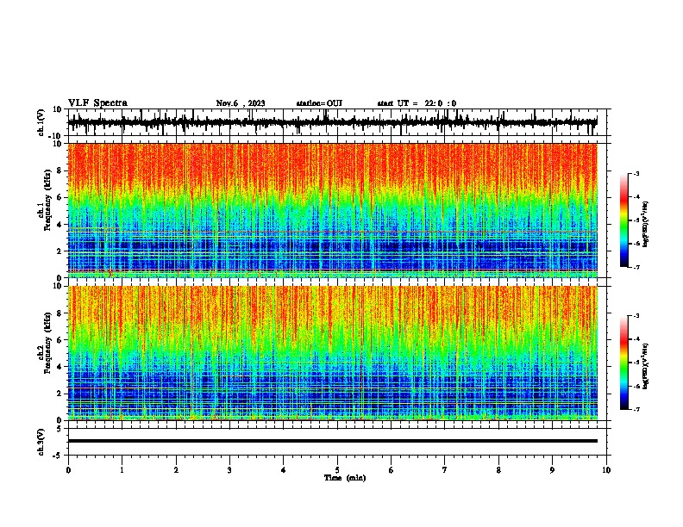The width and height of the screenshot is (683, 527).
Task: Click time axis tick label "6"
Action: [x=392, y=470]
